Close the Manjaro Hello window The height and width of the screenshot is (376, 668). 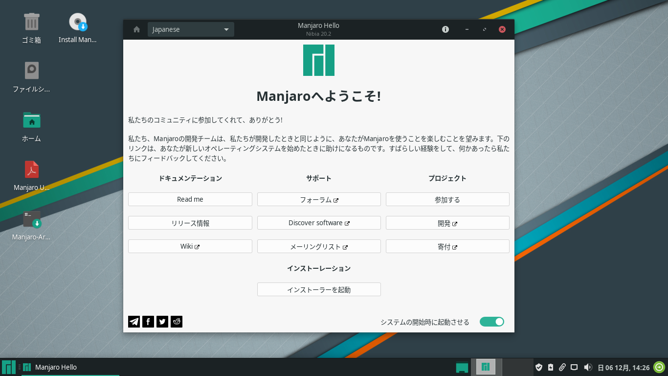pos(502,29)
